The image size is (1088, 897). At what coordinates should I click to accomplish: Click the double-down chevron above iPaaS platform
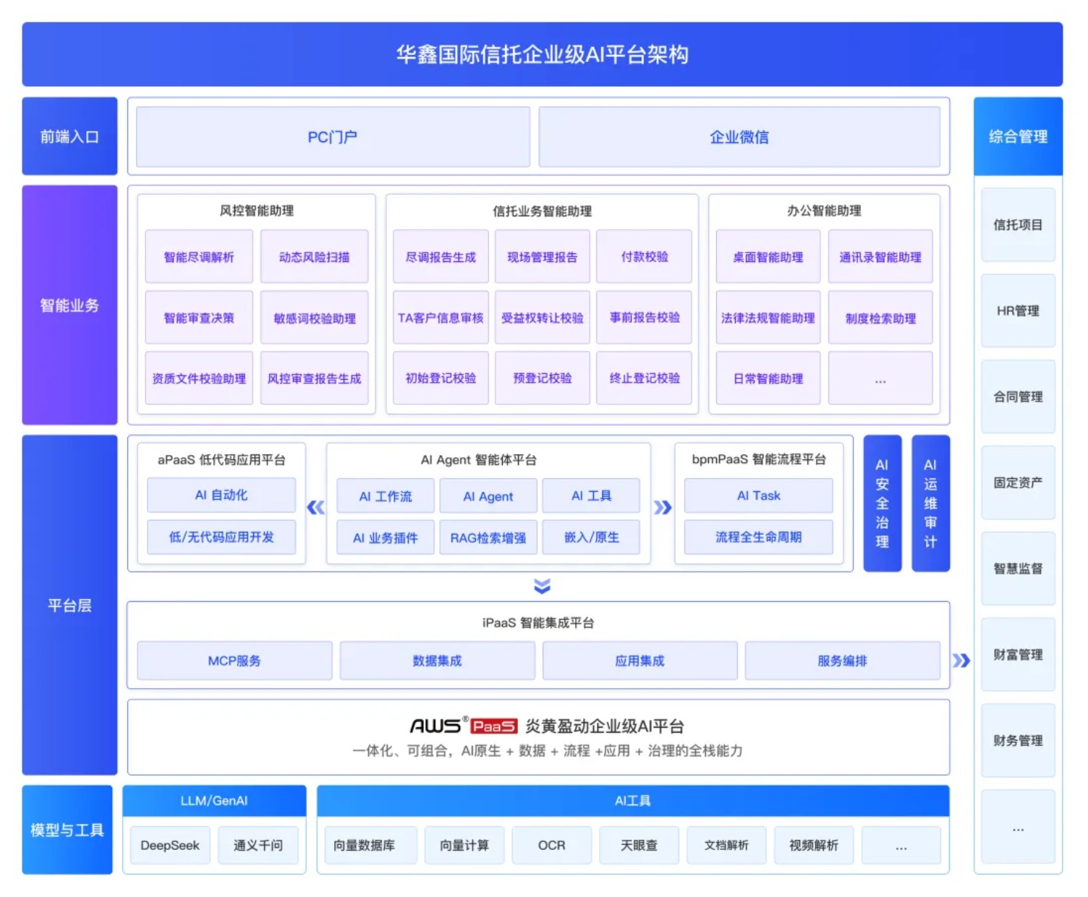tap(542, 586)
